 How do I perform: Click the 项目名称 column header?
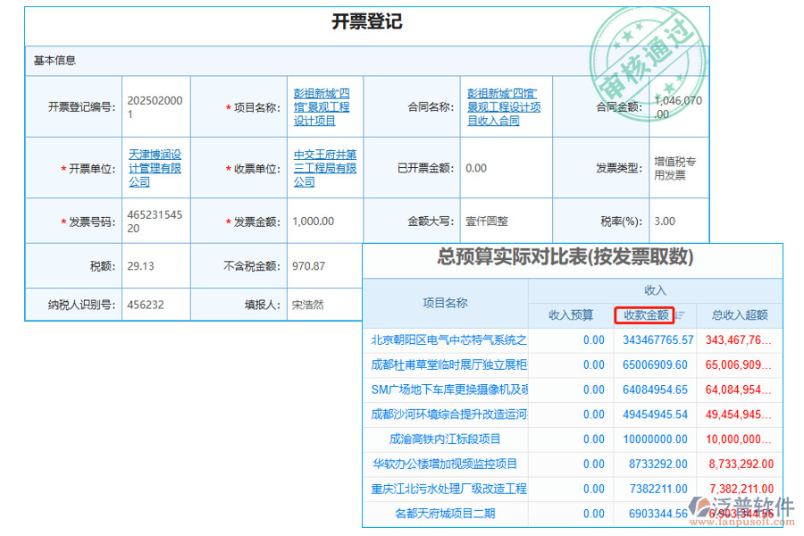coord(444,302)
